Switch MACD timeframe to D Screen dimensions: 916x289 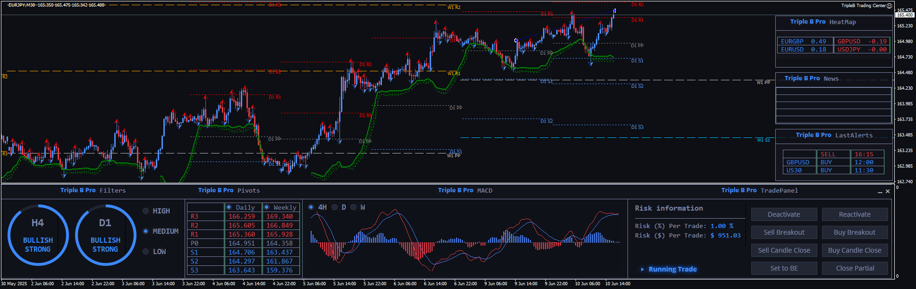(335, 207)
